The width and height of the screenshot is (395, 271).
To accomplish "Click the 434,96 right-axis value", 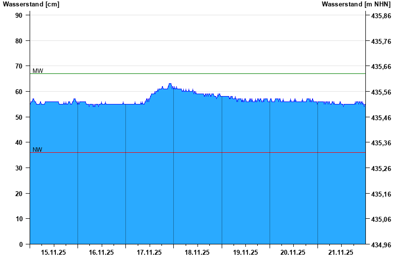I will (x=381, y=244).
